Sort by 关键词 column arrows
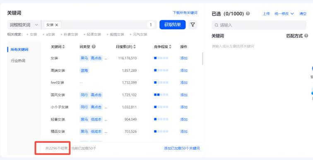 pyautogui.click(x=63, y=47)
